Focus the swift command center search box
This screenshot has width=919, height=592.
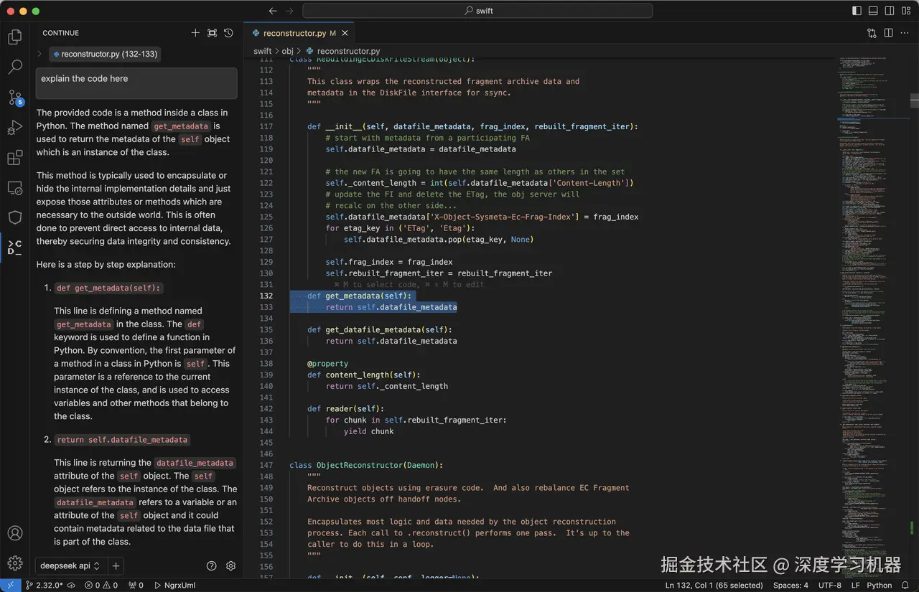[477, 11]
